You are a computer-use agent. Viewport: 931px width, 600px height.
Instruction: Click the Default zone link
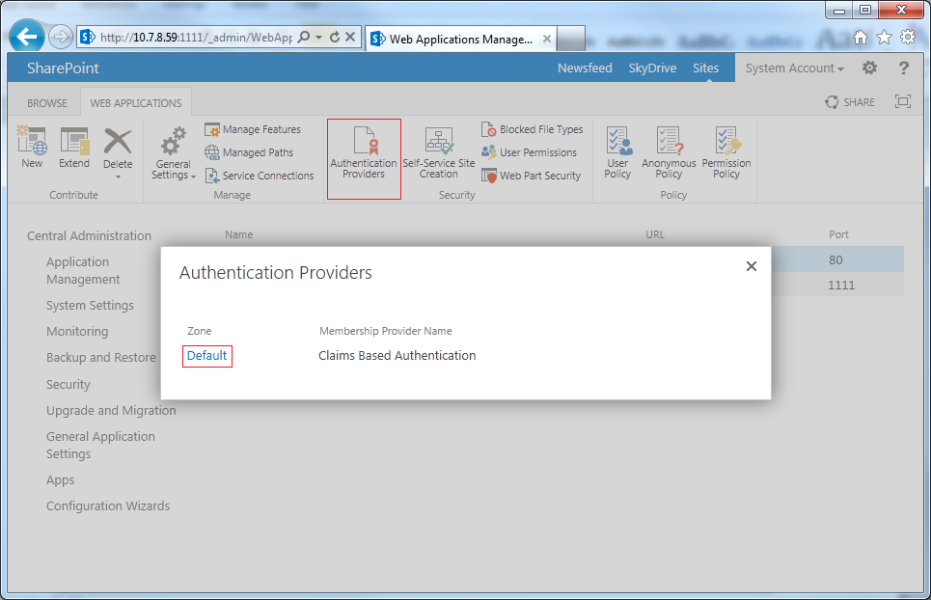click(206, 355)
